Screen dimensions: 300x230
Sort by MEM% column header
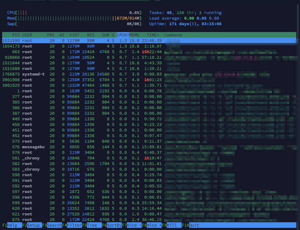coord(135,35)
